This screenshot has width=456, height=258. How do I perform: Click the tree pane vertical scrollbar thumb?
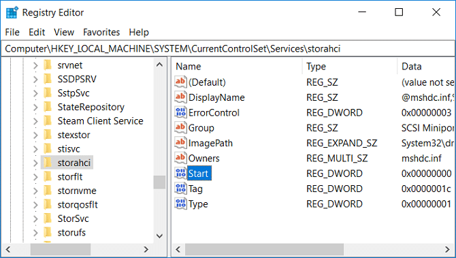[159, 182]
